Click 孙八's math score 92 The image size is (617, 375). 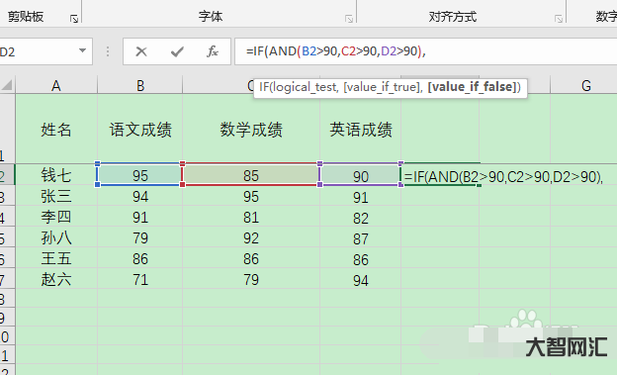coord(251,237)
